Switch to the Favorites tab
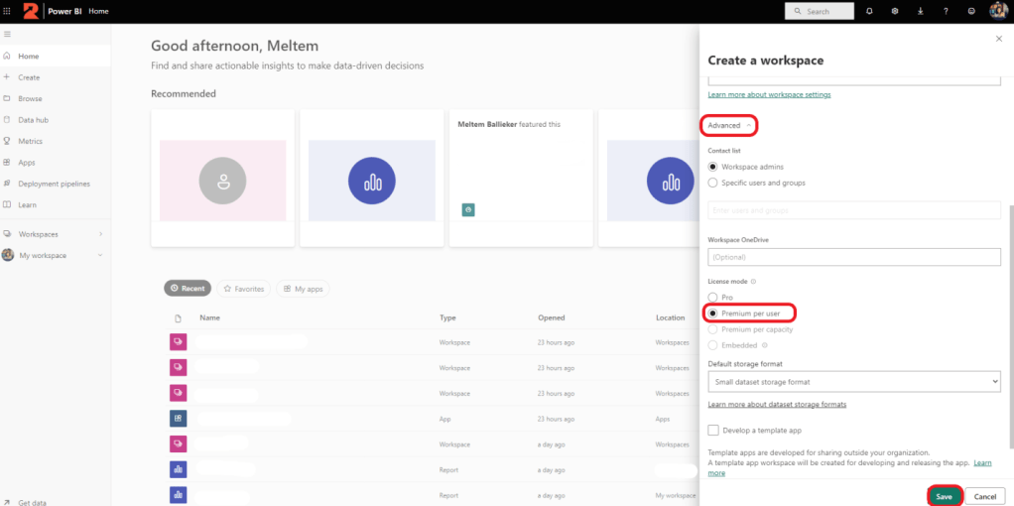 (243, 289)
